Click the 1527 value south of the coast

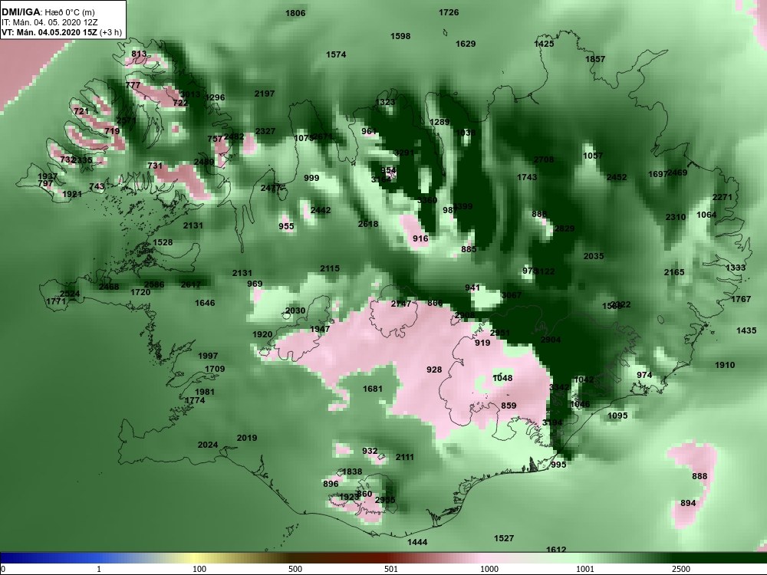[504, 538]
